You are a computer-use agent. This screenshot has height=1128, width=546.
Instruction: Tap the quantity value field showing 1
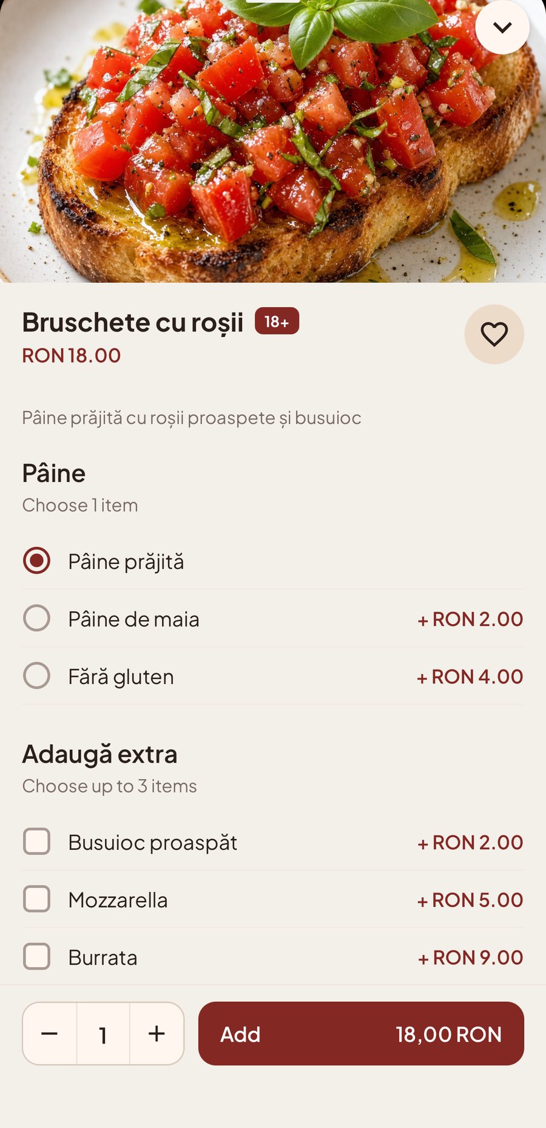[x=103, y=1033]
